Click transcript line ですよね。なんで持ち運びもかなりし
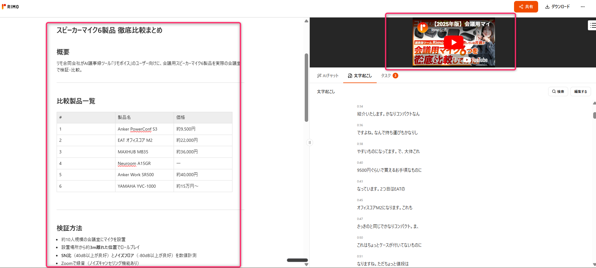The height and width of the screenshot is (268, 596). pos(387,133)
